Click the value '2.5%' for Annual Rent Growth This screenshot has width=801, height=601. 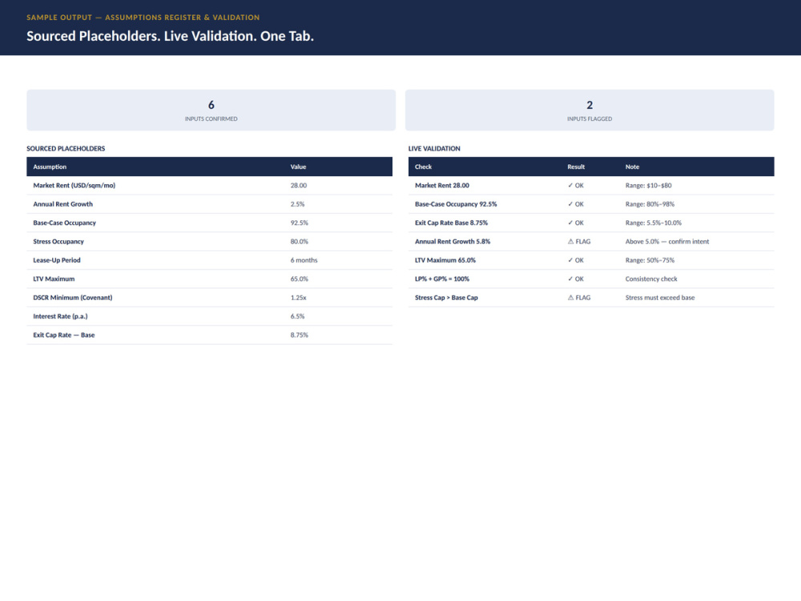(x=297, y=204)
